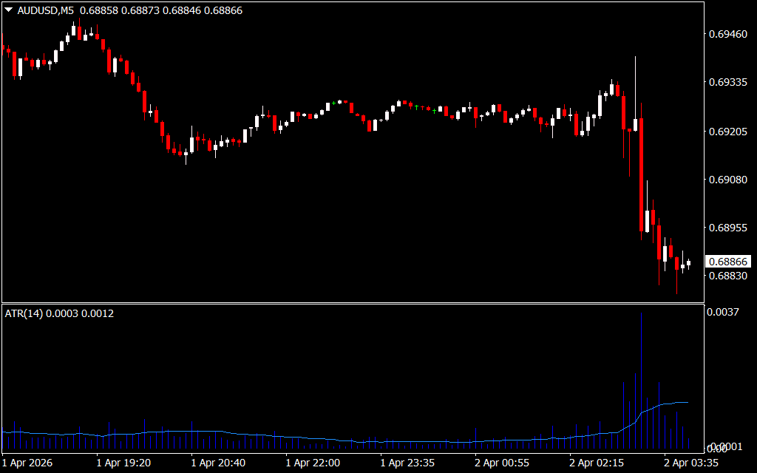Click the 2 Apr 03:35 time marker
Image resolution: width=757 pixels, height=473 pixels.
pyautogui.click(x=691, y=463)
